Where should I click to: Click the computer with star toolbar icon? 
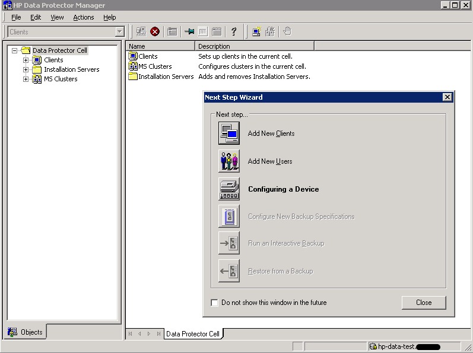256,31
